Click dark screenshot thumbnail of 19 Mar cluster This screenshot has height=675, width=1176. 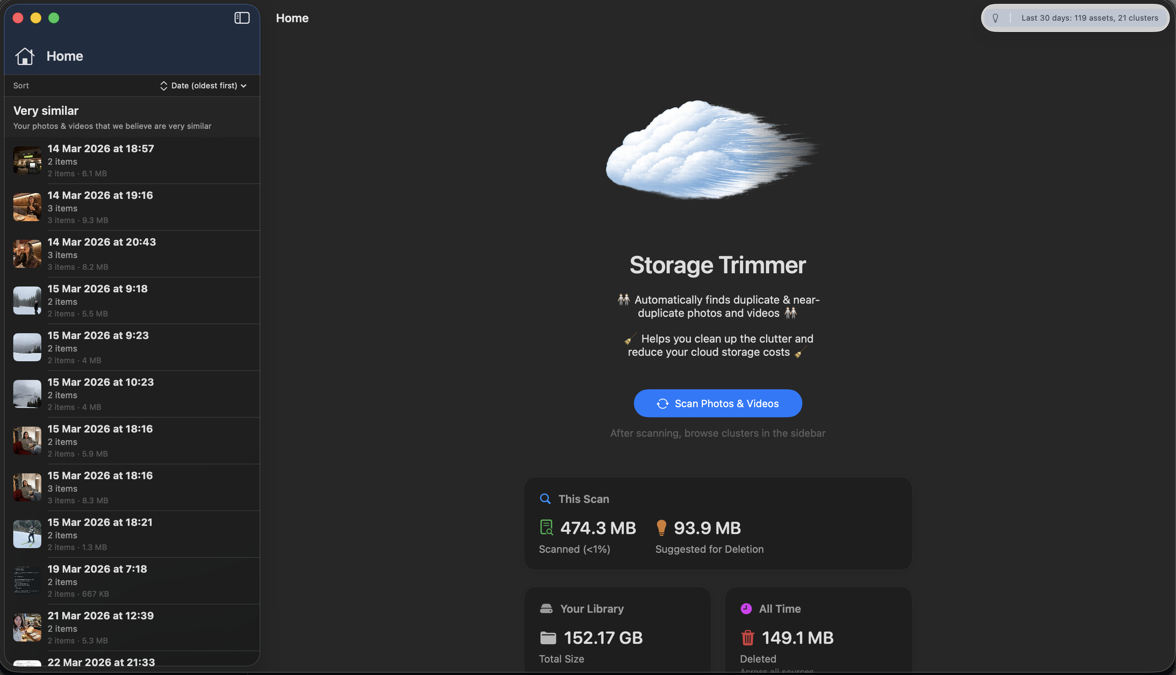[x=27, y=581]
